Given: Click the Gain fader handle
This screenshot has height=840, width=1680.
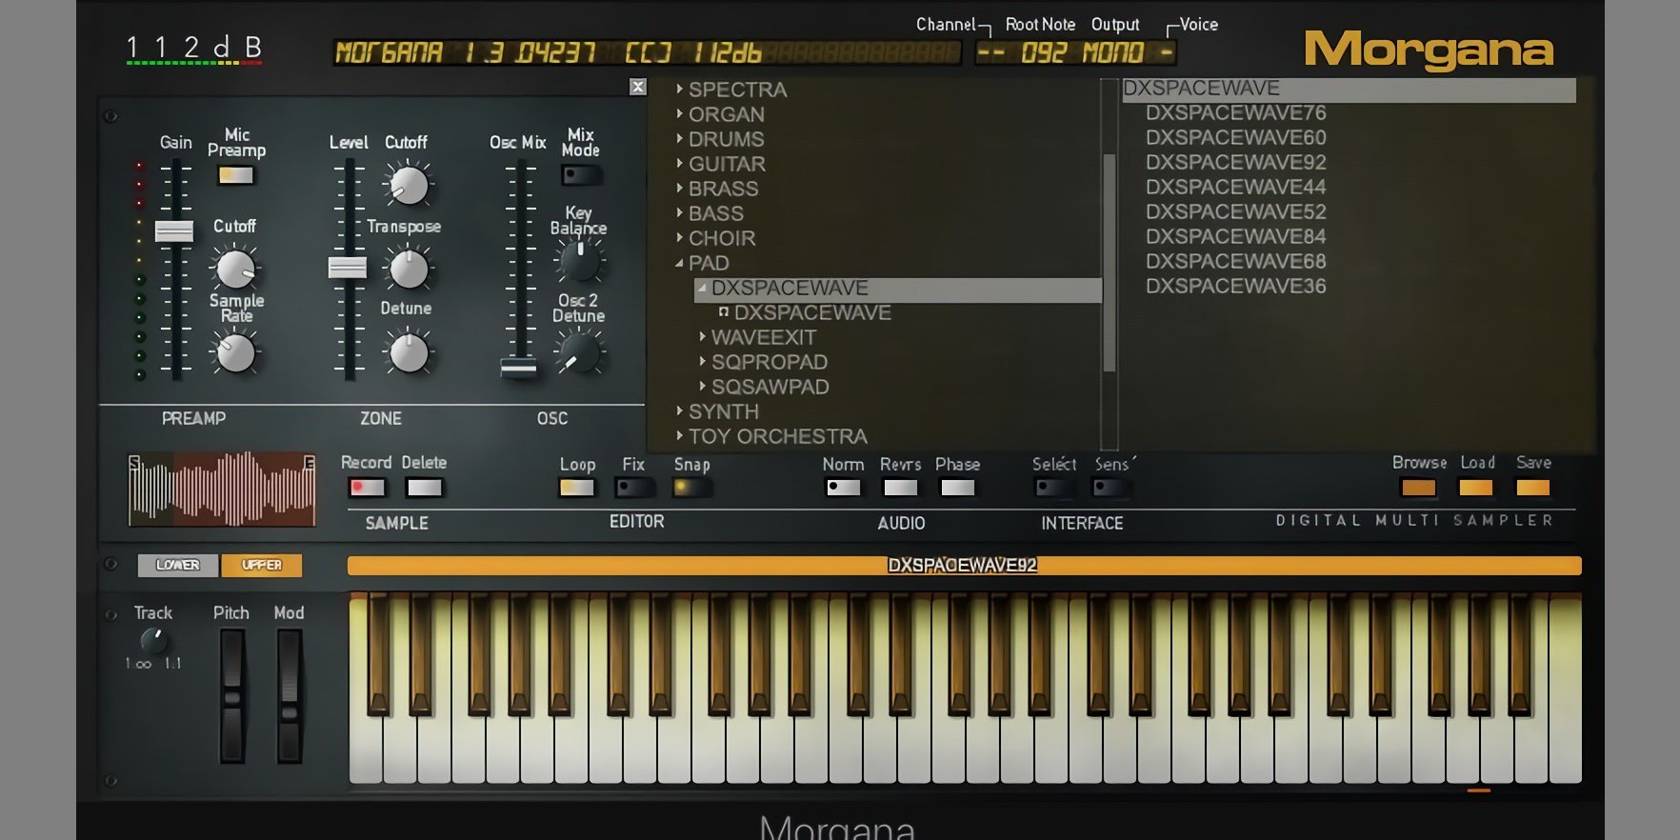Looking at the screenshot, I should (174, 230).
